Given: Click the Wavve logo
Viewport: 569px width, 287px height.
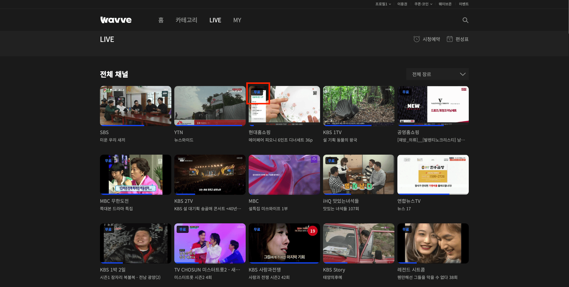Looking at the screenshot, I should [116, 20].
